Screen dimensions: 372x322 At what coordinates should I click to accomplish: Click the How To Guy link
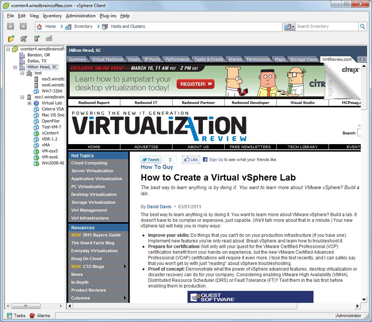coord(157,167)
